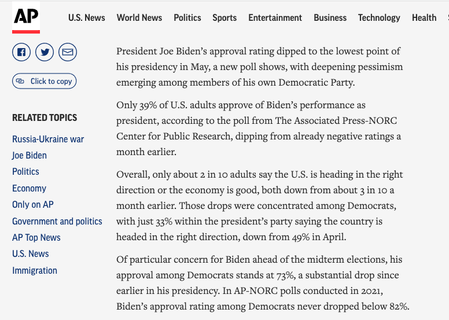Share article on Twitter
Viewport: 449px width, 320px height.
[45, 53]
